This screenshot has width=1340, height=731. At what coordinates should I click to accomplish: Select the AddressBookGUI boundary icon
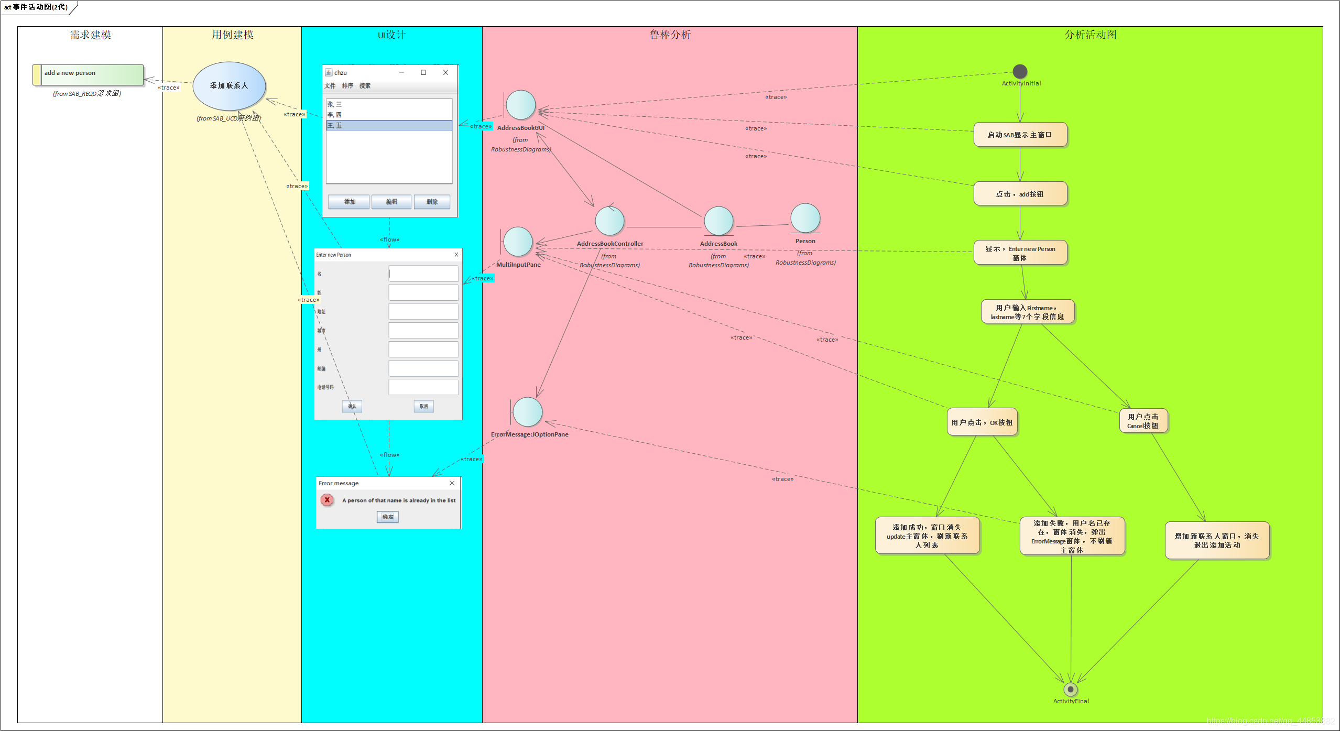pos(520,105)
